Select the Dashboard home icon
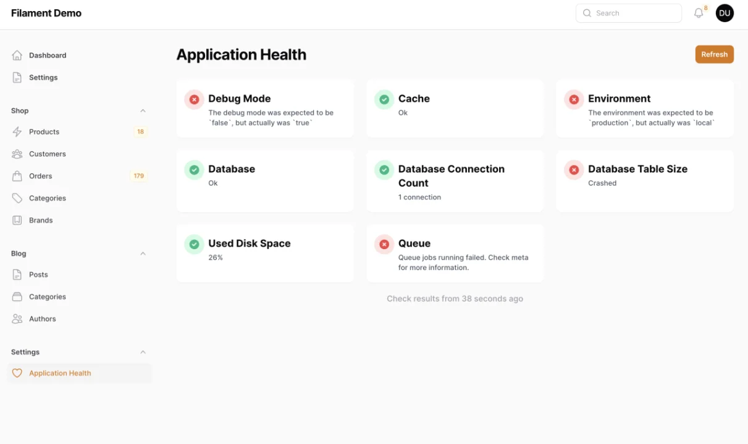Image resolution: width=748 pixels, height=444 pixels. point(17,55)
